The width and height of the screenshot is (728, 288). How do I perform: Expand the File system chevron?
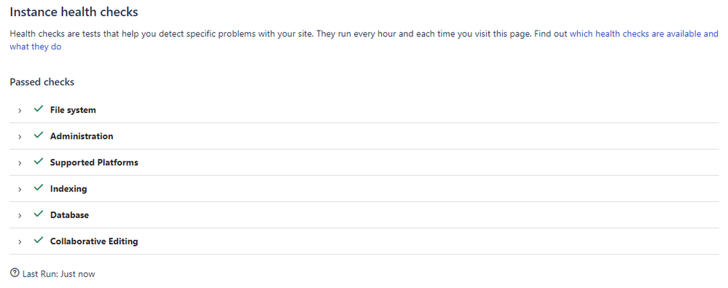pyautogui.click(x=20, y=111)
